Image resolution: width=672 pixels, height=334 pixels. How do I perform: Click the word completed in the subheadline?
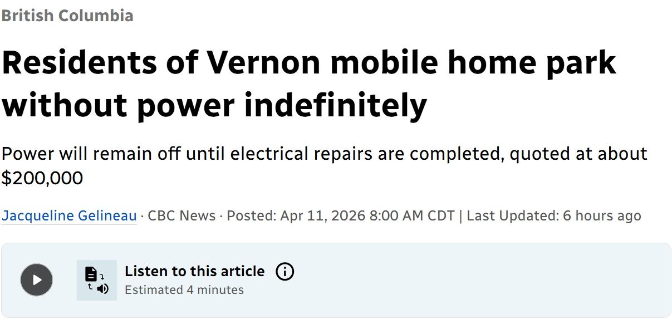coord(457,154)
